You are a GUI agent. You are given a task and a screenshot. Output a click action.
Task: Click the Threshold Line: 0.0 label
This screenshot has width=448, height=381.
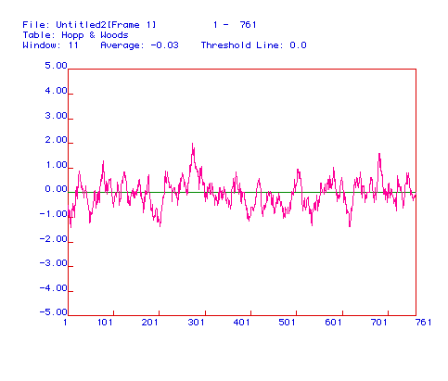point(253,45)
